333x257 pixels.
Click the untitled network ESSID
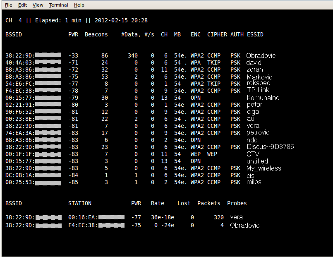[257, 161]
